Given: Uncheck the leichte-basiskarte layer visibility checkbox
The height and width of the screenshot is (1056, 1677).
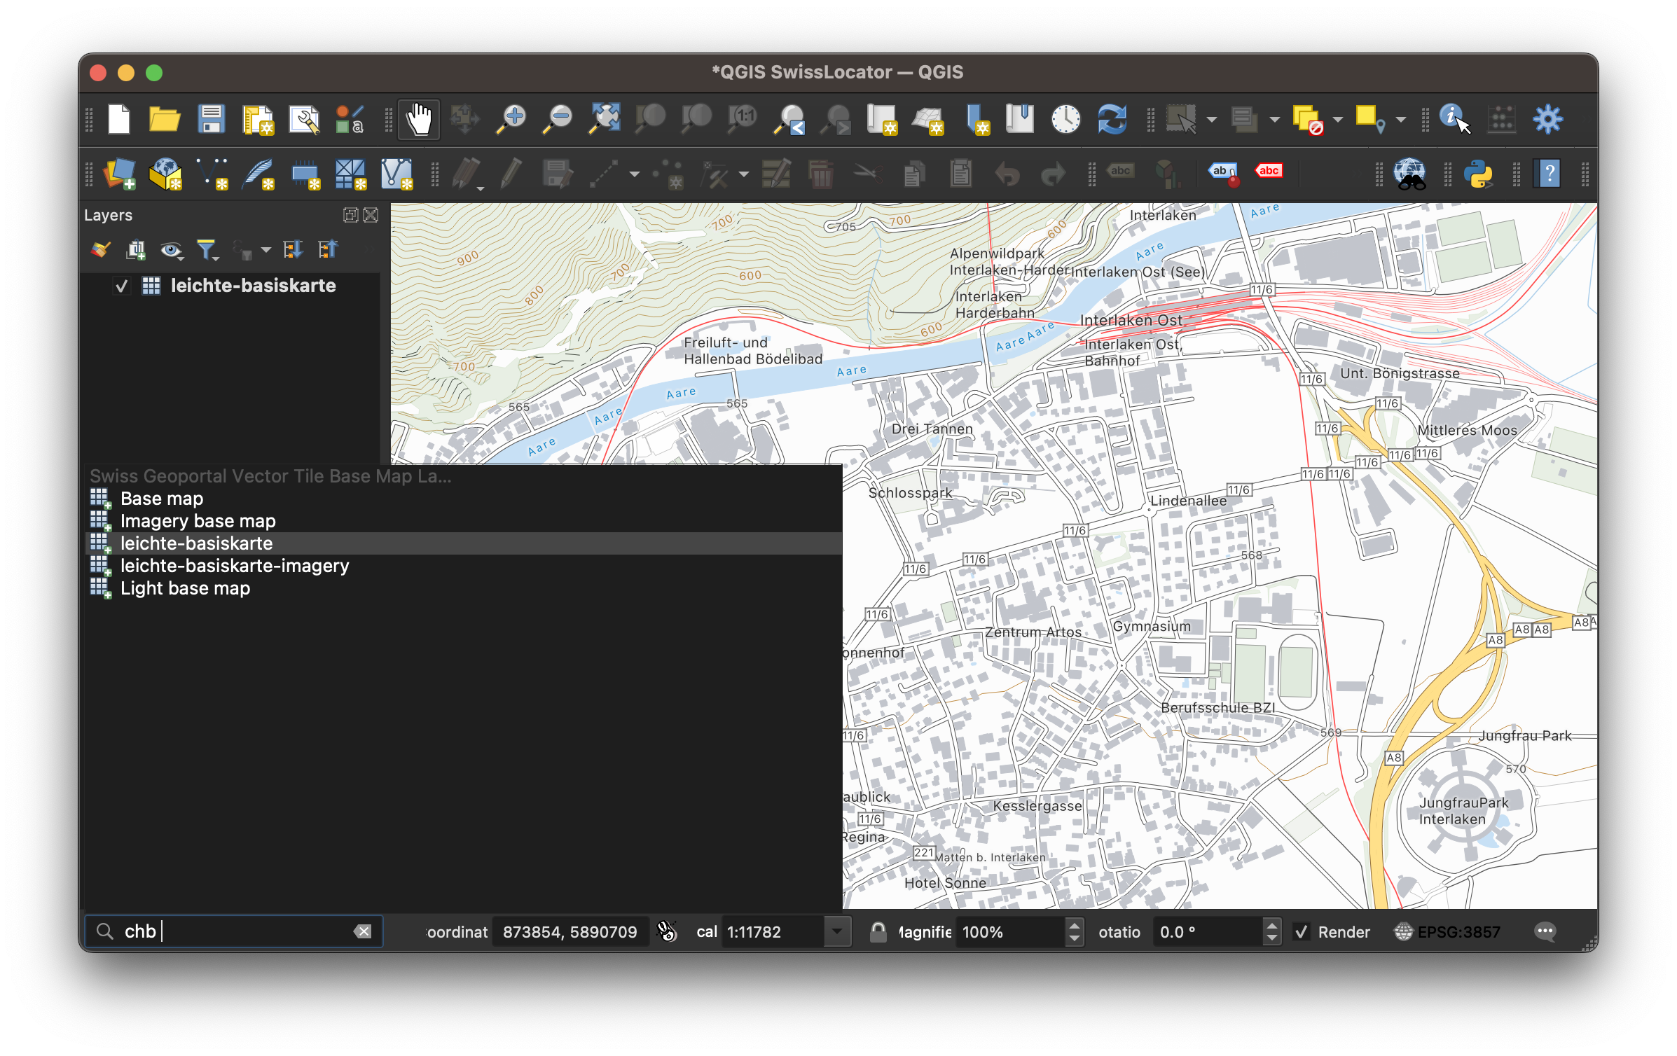Looking at the screenshot, I should (x=122, y=286).
